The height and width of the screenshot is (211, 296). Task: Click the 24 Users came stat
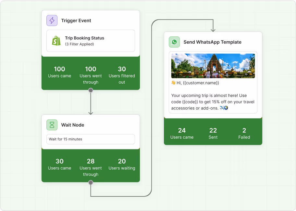point(182,133)
